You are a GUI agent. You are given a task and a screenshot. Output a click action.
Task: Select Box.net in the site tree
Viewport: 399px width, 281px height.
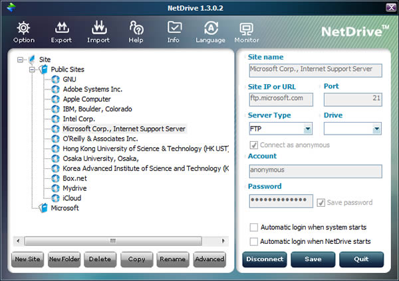pyautogui.click(x=74, y=178)
